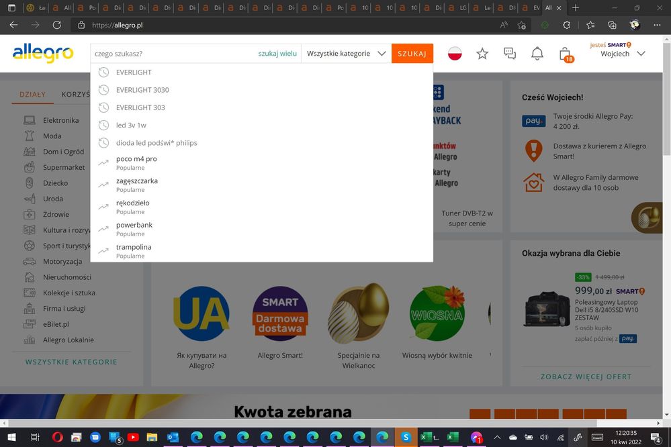Choose popular suggestion poco m4 pro
Image resolution: width=671 pixels, height=447 pixels.
(261, 162)
